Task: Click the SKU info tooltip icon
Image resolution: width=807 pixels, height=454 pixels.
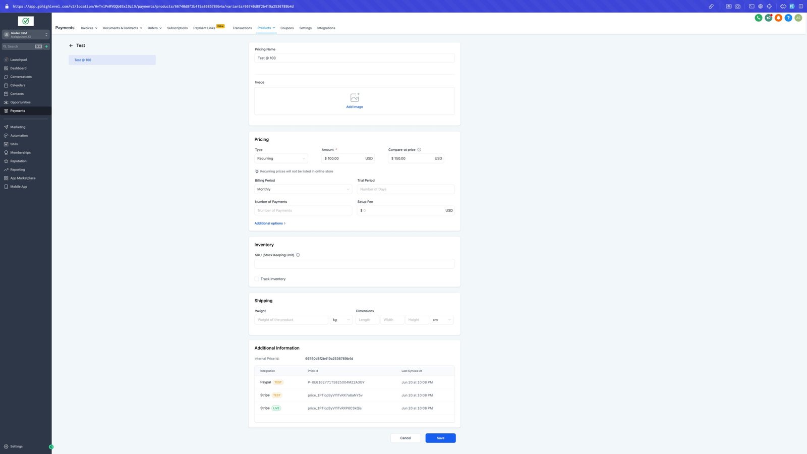Action: tap(298, 255)
